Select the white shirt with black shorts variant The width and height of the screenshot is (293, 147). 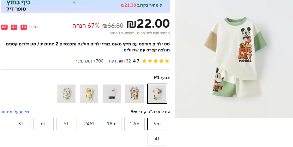pyautogui.click(x=112, y=94)
